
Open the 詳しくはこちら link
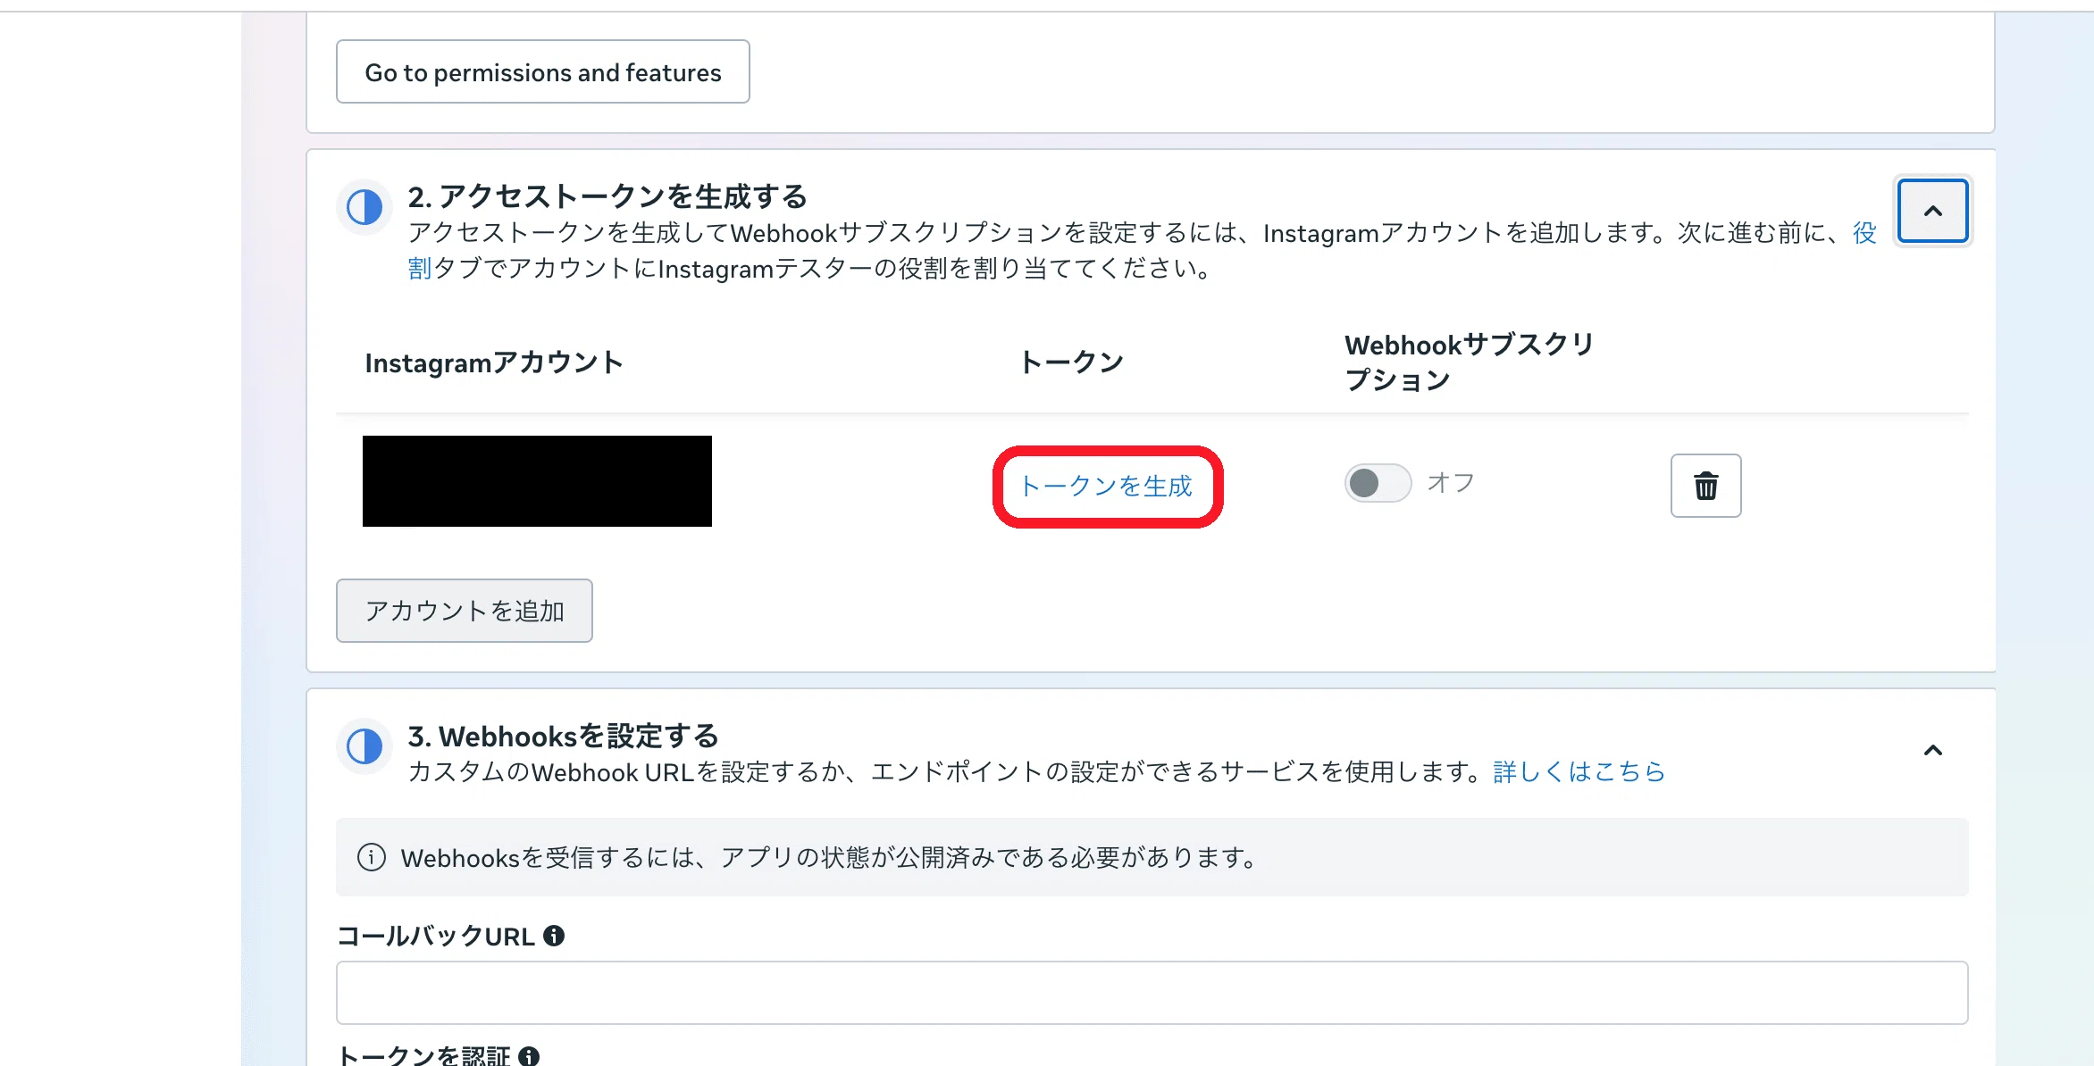point(1579,771)
